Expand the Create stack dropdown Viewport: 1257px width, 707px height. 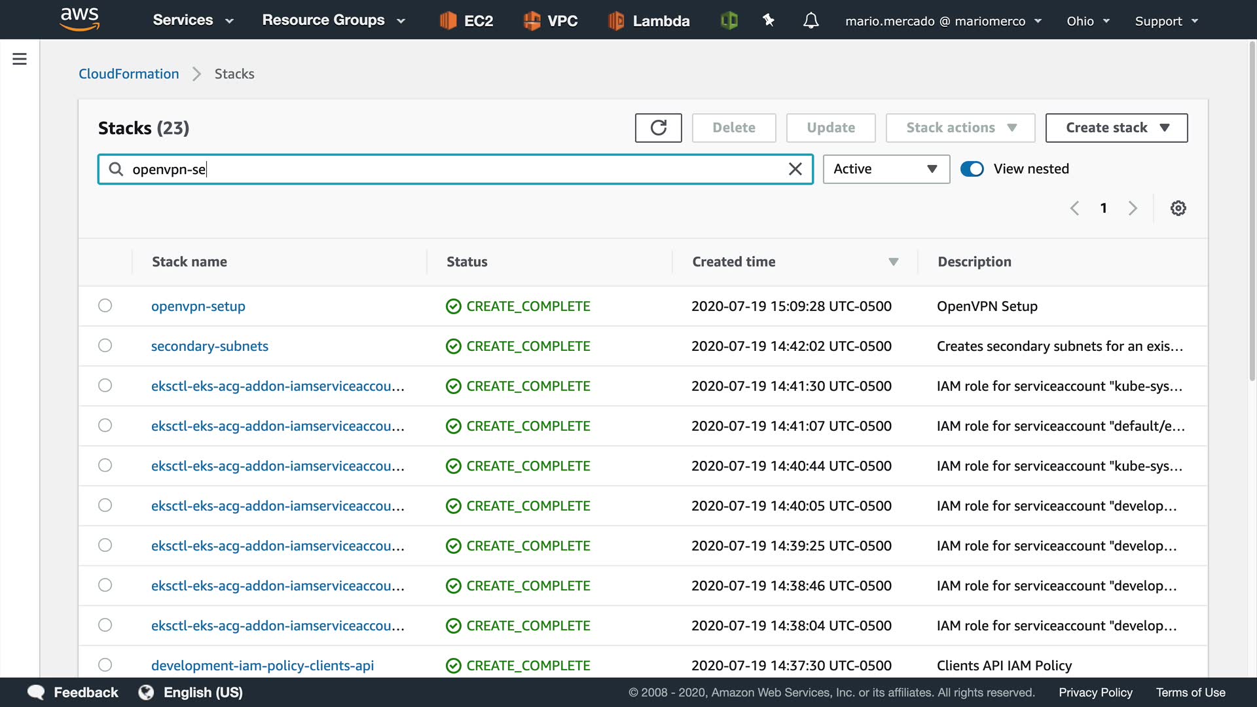click(1116, 128)
